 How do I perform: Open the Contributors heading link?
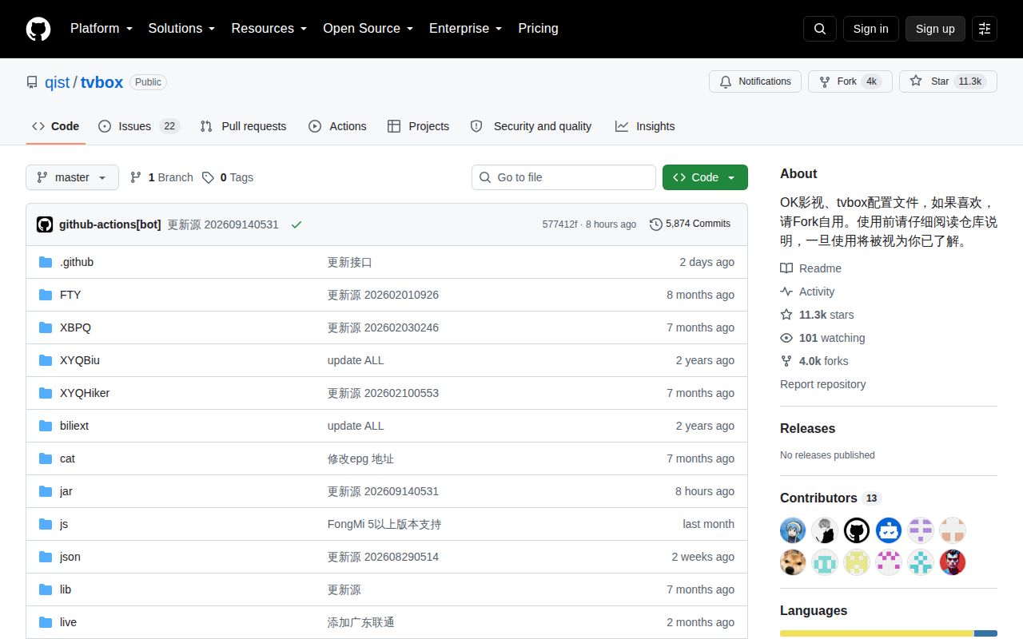830,498
